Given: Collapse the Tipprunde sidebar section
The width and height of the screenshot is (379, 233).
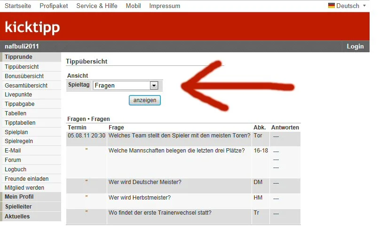Looking at the screenshot, I should coord(18,57).
